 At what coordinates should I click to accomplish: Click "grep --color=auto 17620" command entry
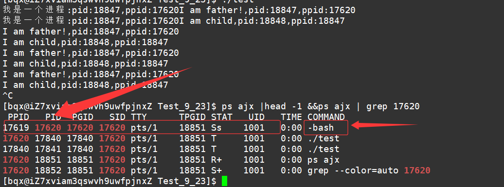369,170
